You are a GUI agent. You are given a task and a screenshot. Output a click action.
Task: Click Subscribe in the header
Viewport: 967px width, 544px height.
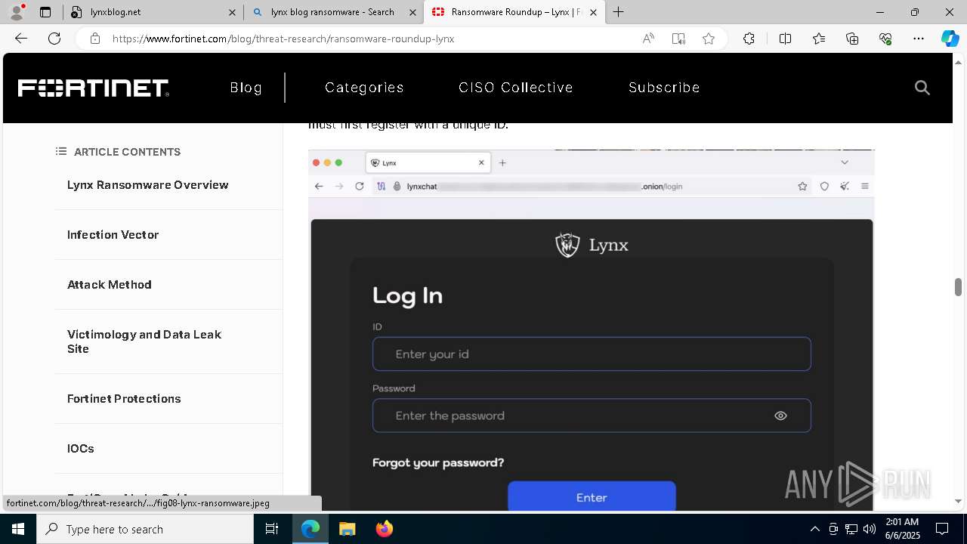pyautogui.click(x=664, y=88)
